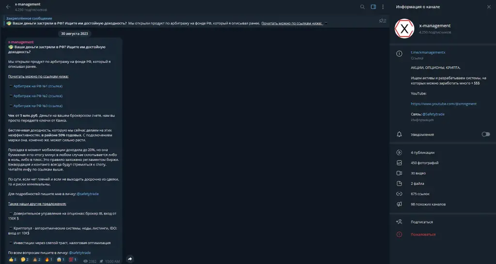The height and width of the screenshot is (264, 496).
Task: Go back using the arrow in the chat header
Action: (x=8, y=7)
